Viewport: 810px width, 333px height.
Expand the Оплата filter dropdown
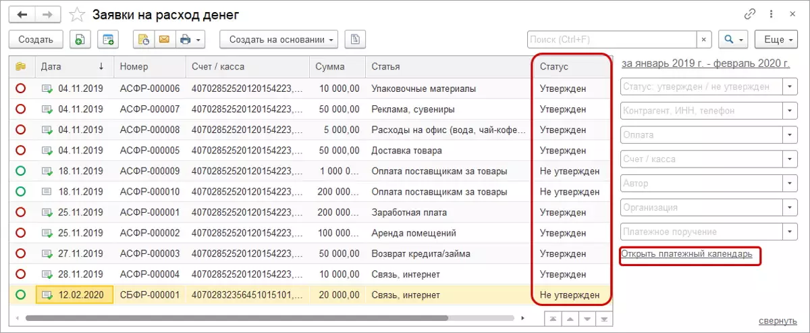[791, 135]
